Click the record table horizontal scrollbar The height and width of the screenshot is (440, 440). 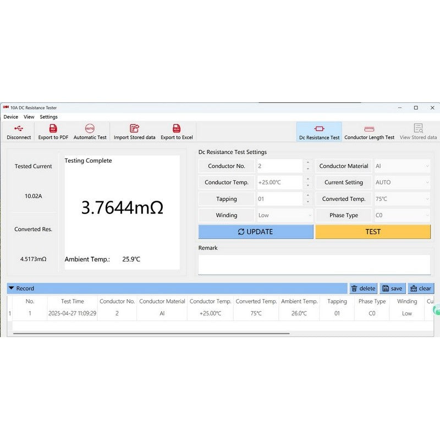151,333
